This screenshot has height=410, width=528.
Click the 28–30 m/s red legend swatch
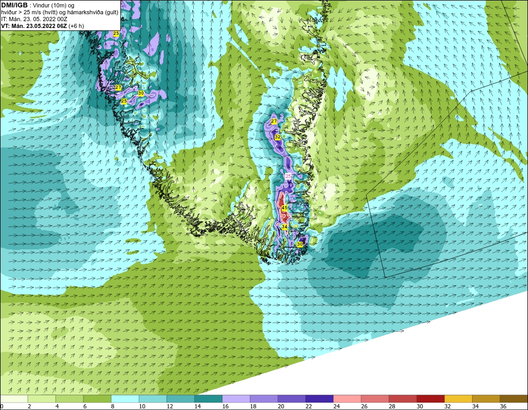coord(403,399)
